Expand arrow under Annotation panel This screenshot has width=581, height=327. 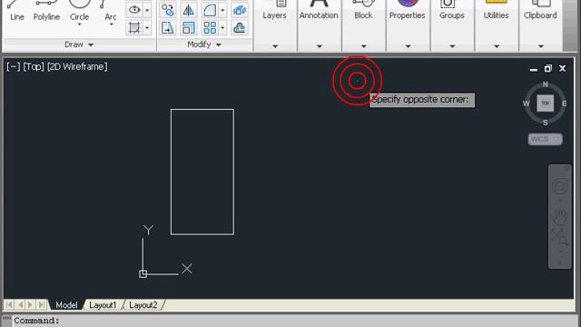point(319,46)
